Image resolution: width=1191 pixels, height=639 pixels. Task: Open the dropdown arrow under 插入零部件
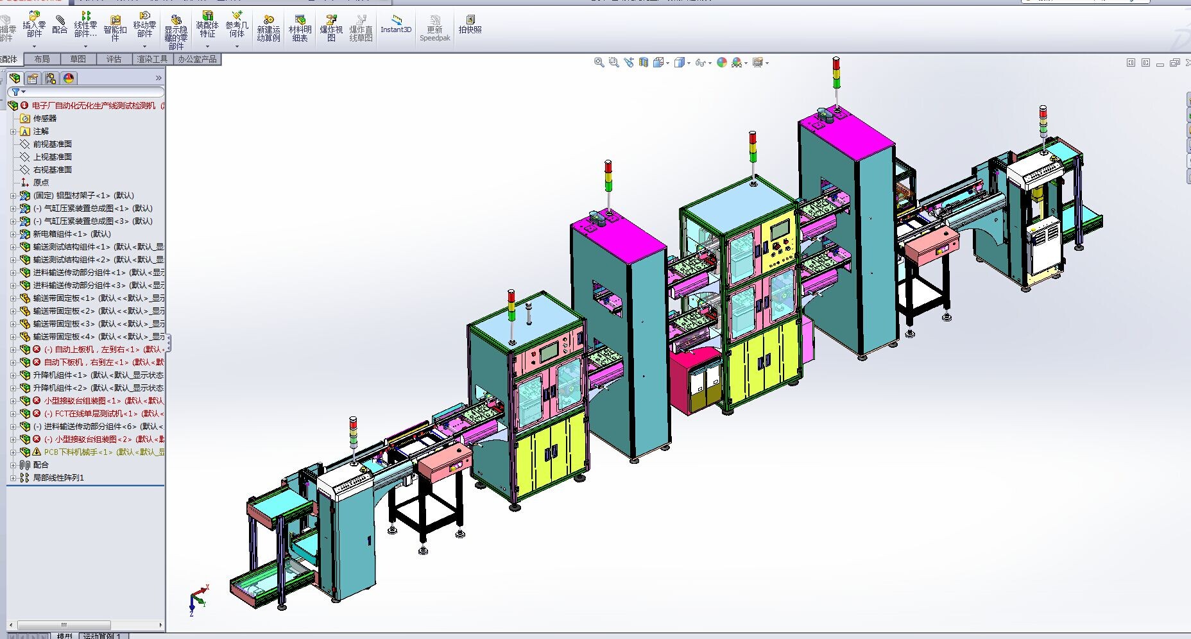[34, 46]
